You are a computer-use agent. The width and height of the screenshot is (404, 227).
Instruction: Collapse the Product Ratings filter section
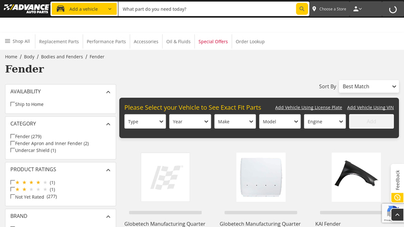tap(108, 170)
